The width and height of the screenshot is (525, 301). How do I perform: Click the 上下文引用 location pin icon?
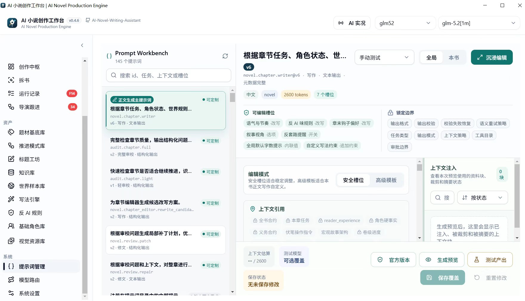253,209
